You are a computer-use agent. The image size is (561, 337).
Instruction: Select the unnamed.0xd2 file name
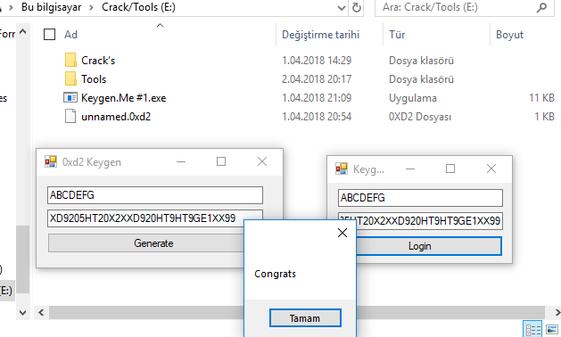click(116, 117)
